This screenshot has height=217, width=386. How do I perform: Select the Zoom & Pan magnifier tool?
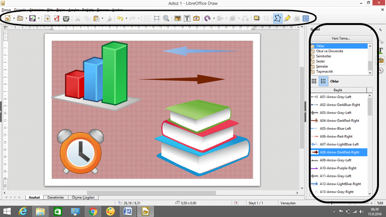coord(166,19)
